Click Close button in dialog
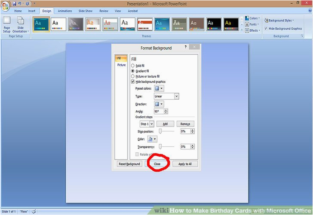 point(157,164)
